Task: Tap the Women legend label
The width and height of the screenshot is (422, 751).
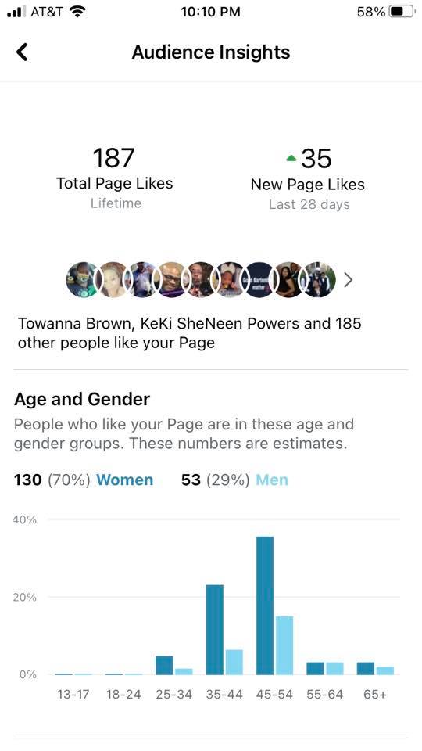Action: (x=124, y=480)
